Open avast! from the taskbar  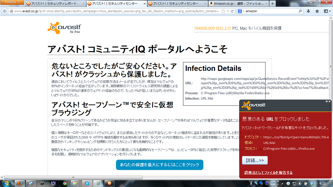(x=109, y=183)
